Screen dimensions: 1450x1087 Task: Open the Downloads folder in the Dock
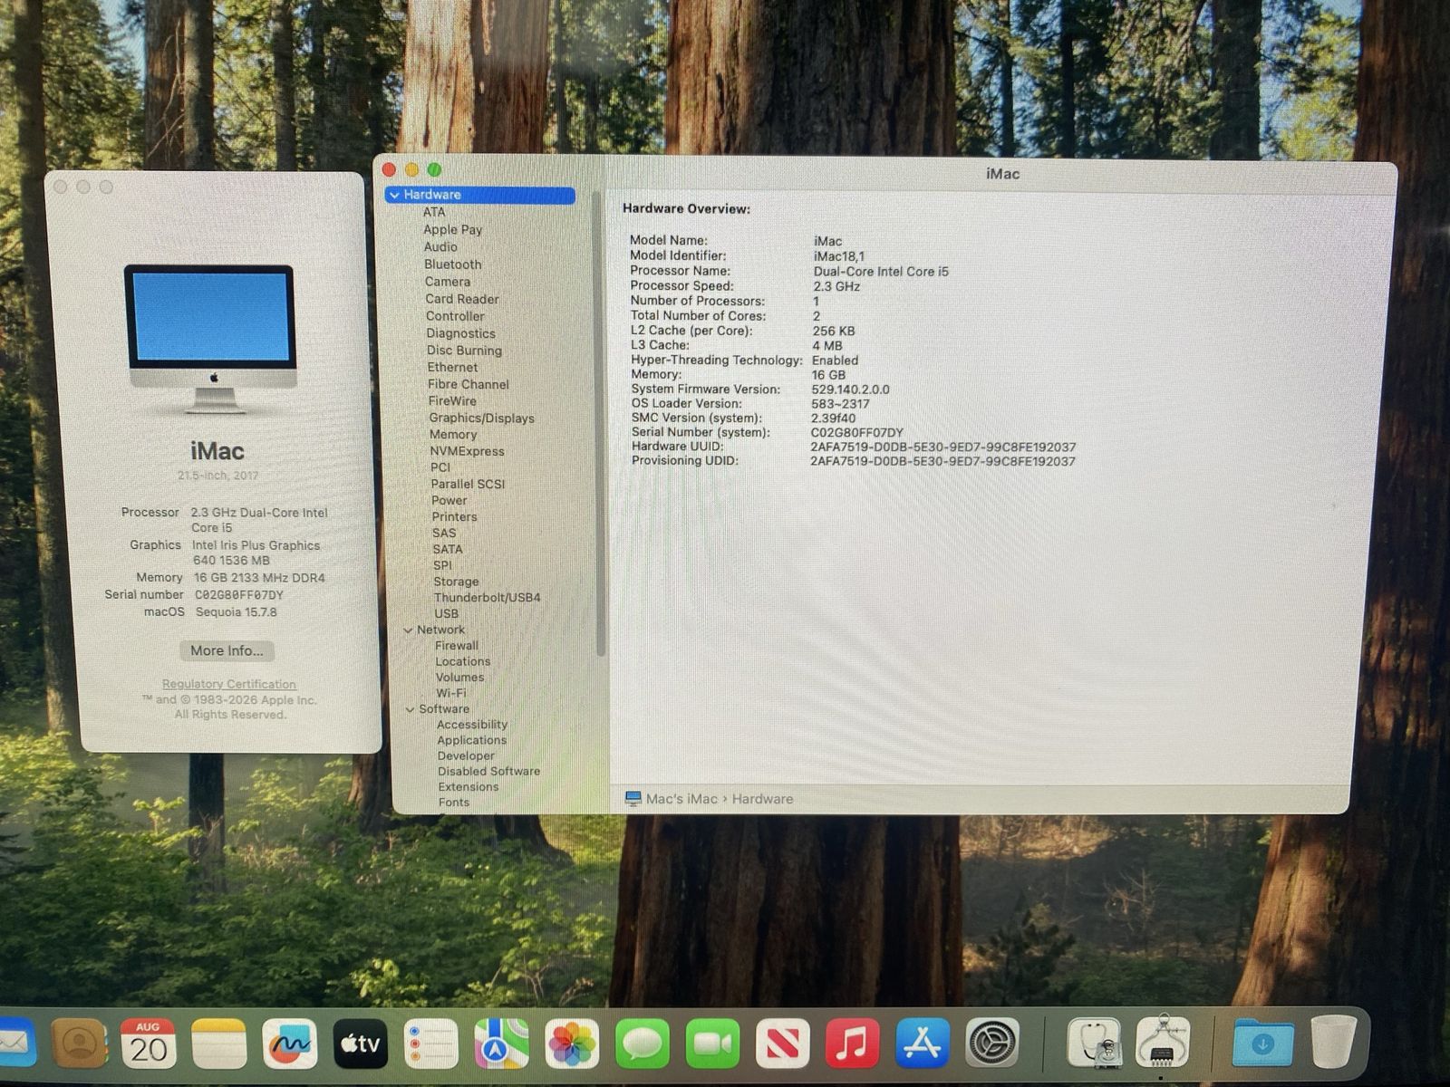[1263, 1044]
